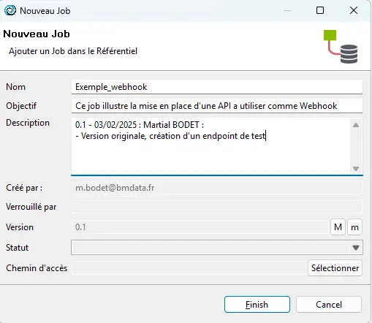
Task: Click the 'Statut' label
Action: point(18,248)
